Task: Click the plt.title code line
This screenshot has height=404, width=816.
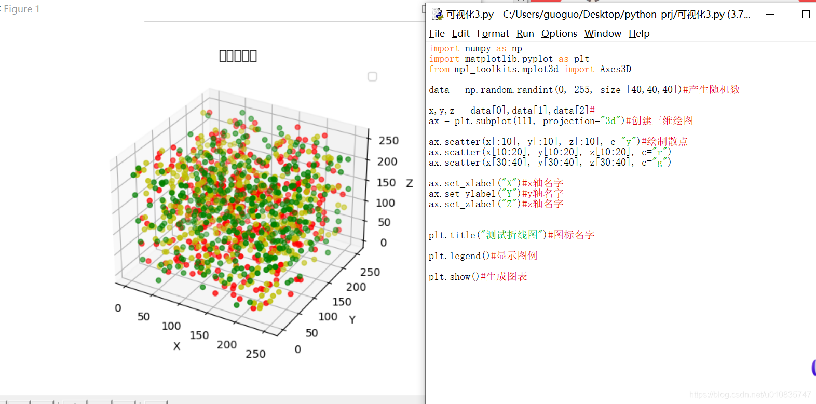Action: click(512, 235)
